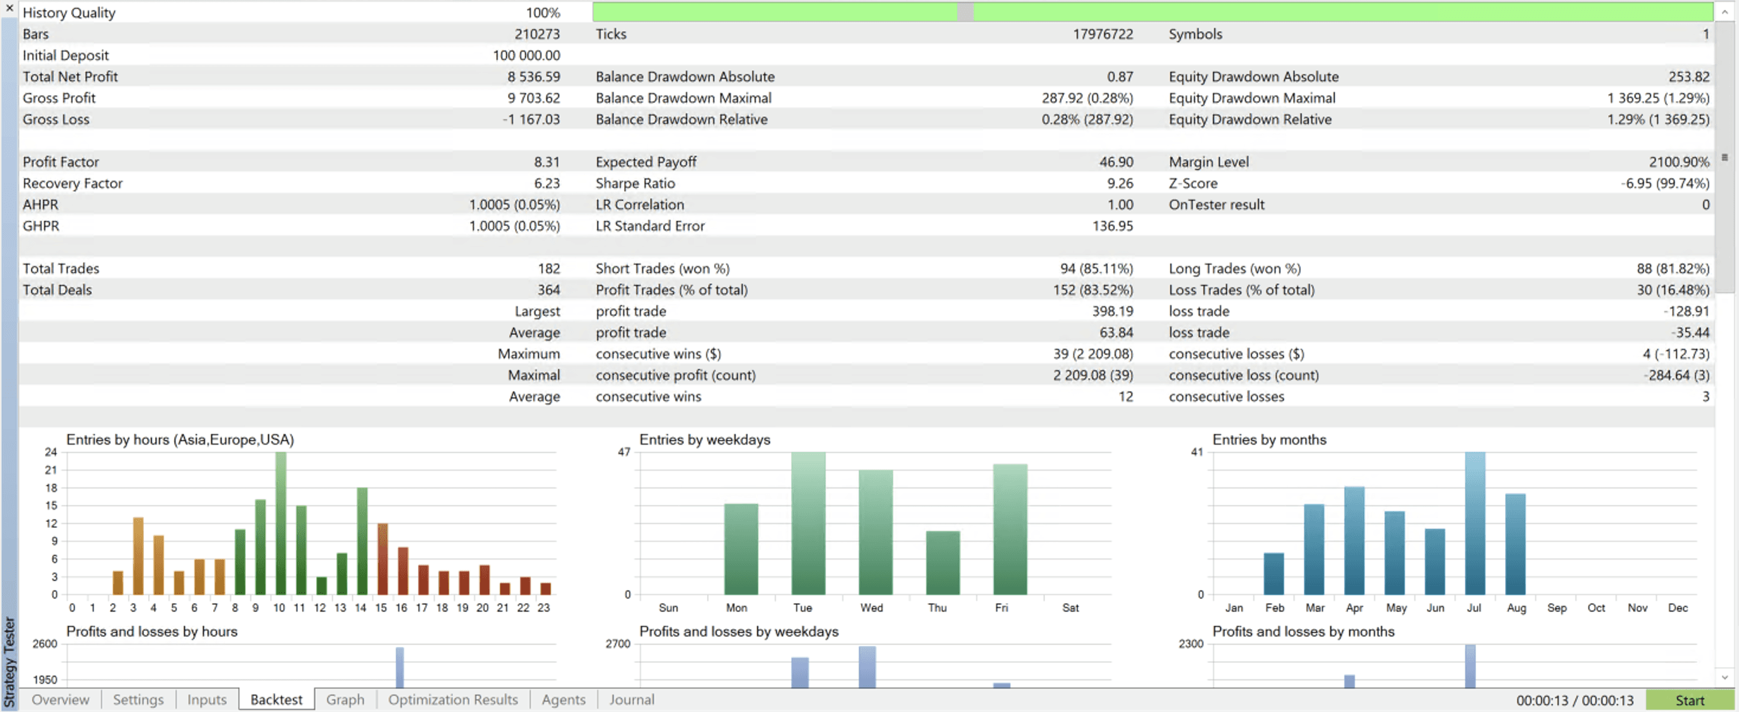This screenshot has width=1739, height=712.
Task: Open the Optimization Results tab
Action: click(453, 699)
